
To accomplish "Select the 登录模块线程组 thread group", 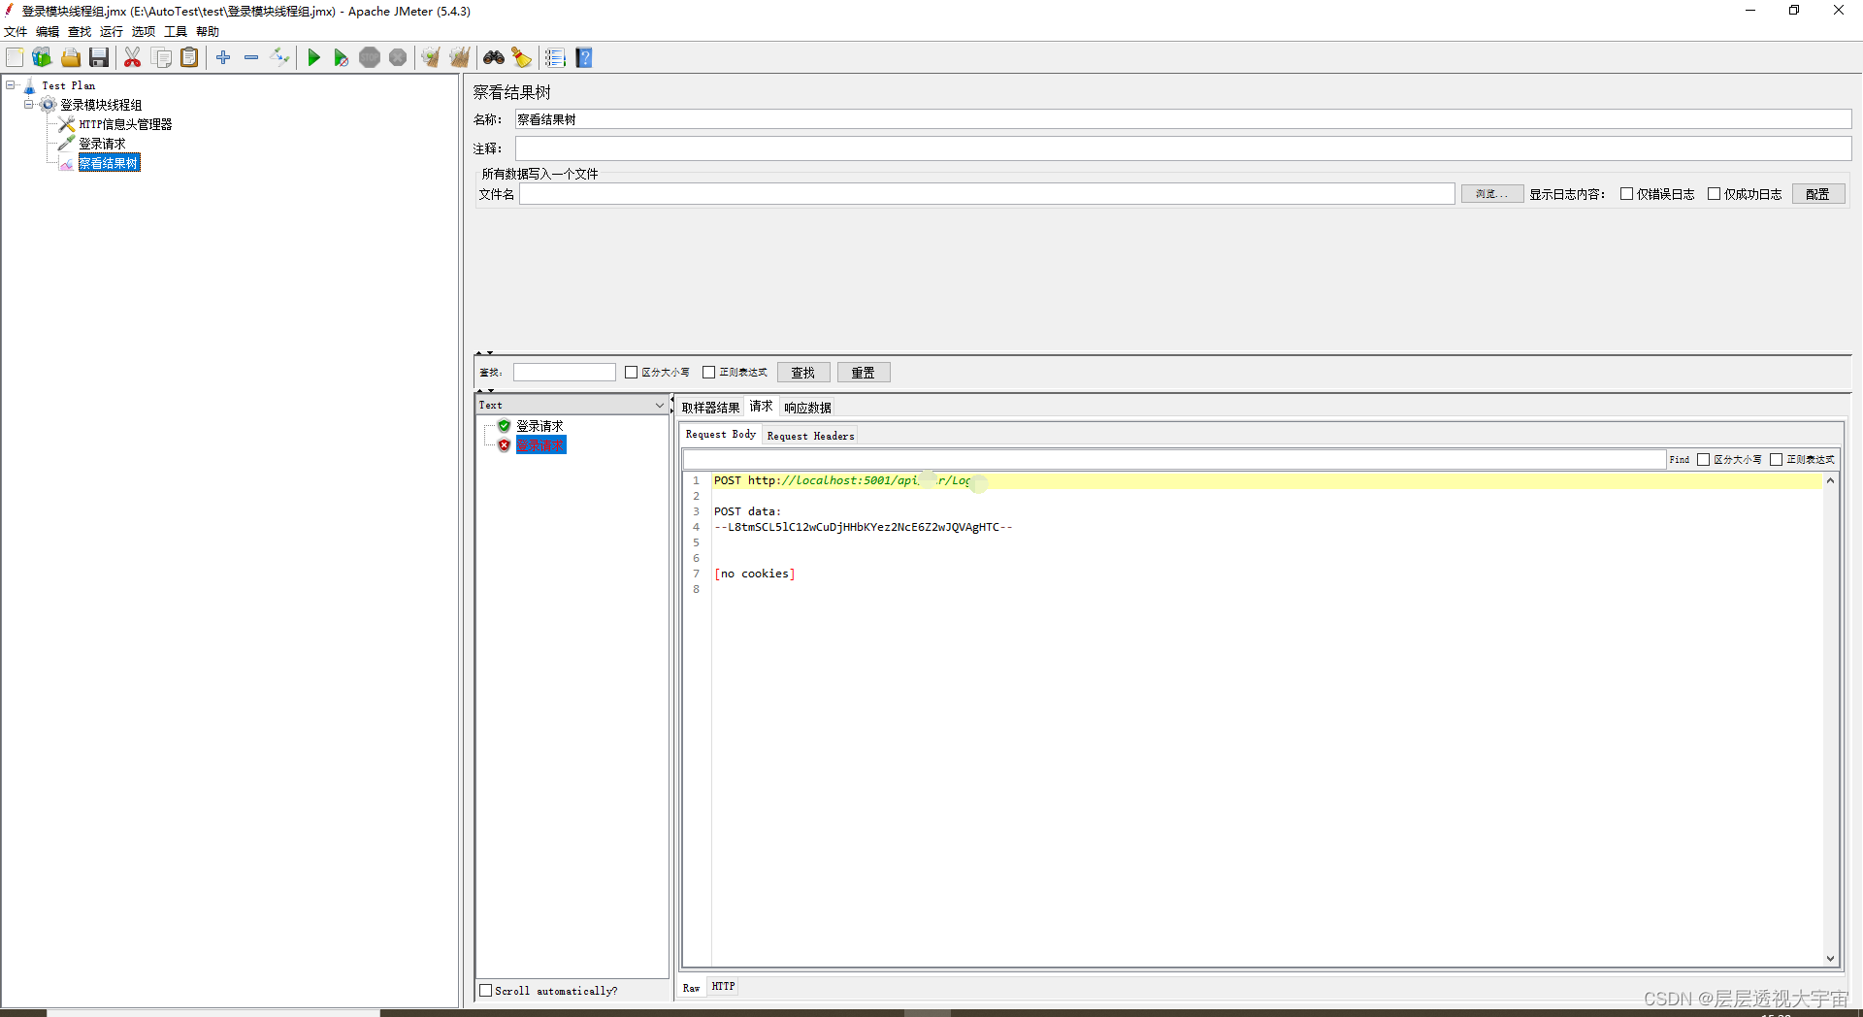I will (101, 105).
